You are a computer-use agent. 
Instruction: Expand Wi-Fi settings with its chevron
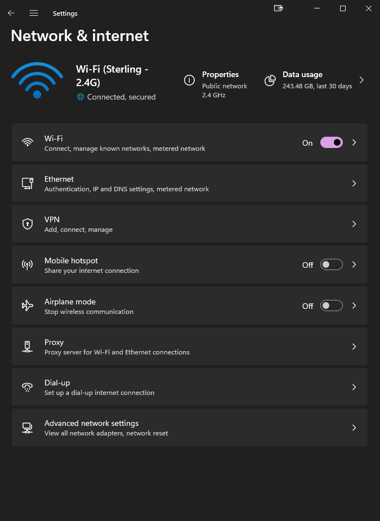click(x=354, y=143)
